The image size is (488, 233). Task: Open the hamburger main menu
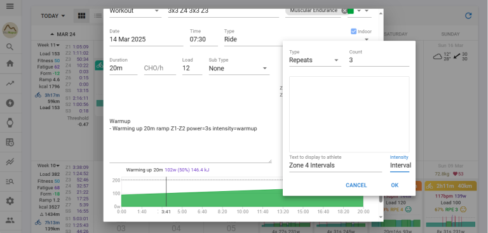pyautogui.click(x=10, y=6)
